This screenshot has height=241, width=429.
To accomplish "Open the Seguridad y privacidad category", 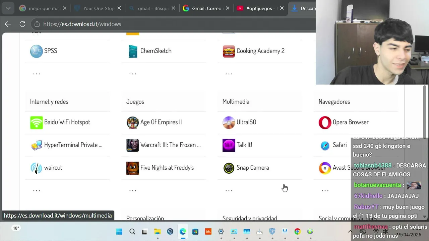I will [250, 218].
